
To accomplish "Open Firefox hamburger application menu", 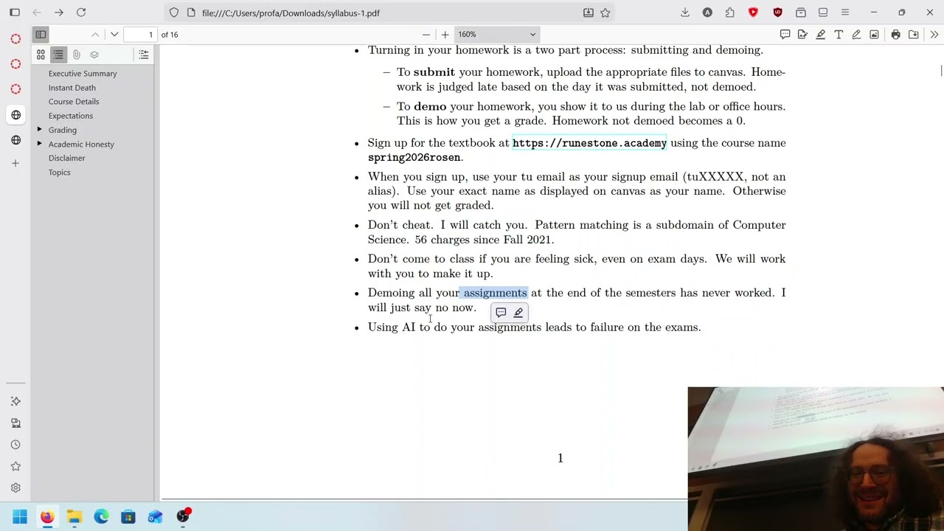I will pos(845,13).
